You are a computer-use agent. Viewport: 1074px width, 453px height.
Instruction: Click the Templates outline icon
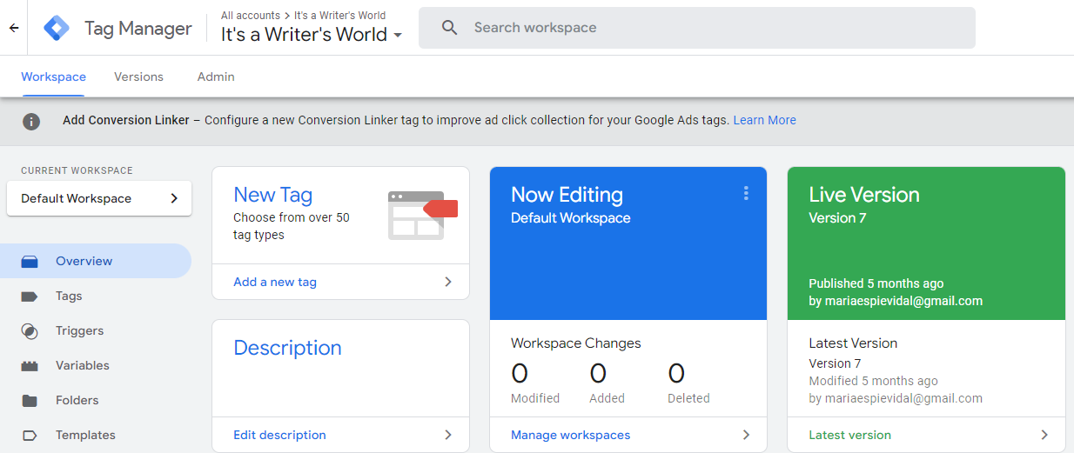pyautogui.click(x=30, y=435)
